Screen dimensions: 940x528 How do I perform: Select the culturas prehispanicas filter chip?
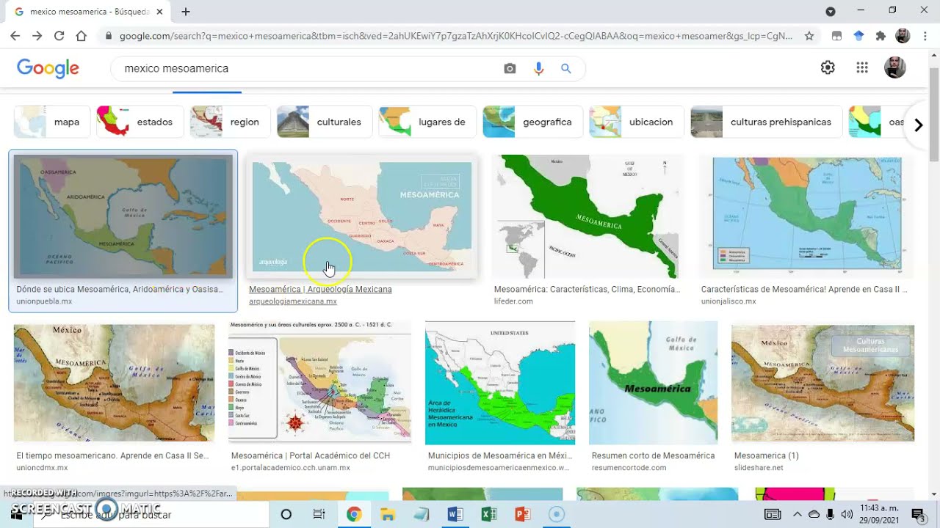tap(766, 122)
